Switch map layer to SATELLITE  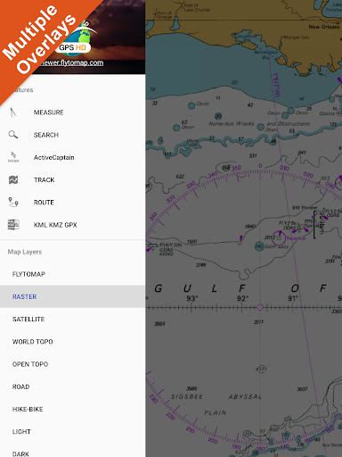point(72,320)
